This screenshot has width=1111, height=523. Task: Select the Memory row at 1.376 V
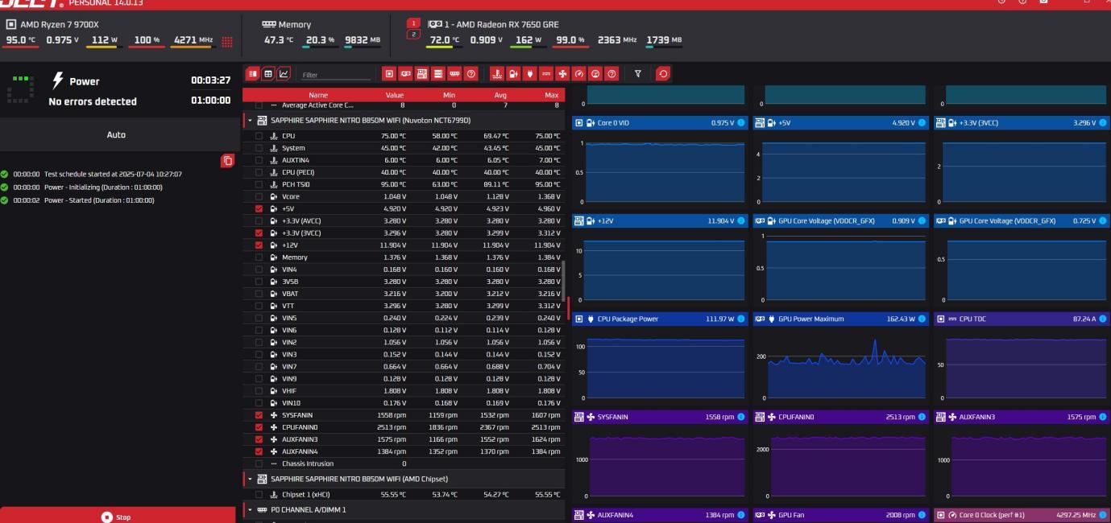pos(405,257)
